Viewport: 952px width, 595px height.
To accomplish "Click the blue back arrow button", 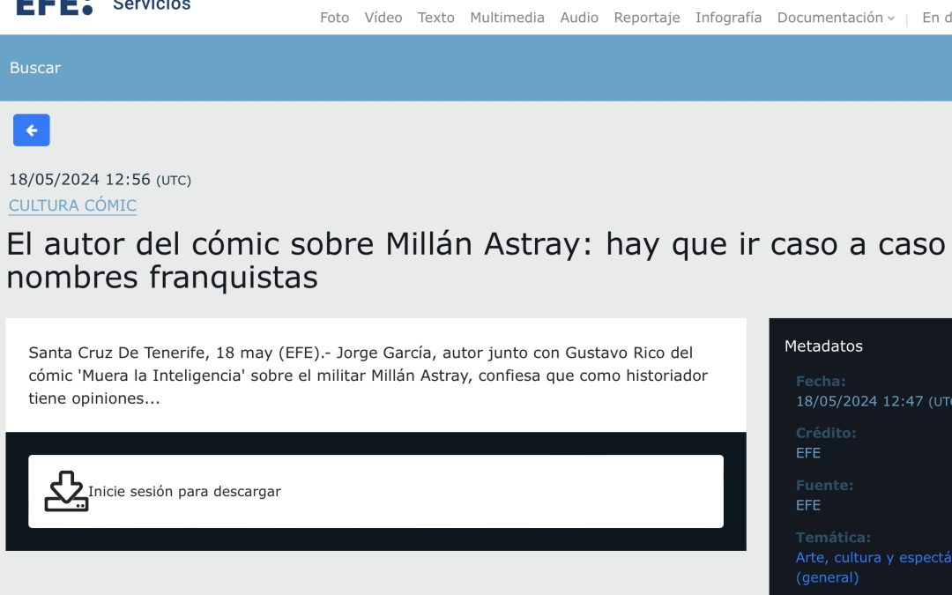I will [x=32, y=130].
